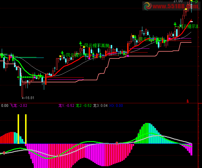Screen dimensions: 202x168
Task: Click the first yellow vertical signal bar
Action: [18, 129]
